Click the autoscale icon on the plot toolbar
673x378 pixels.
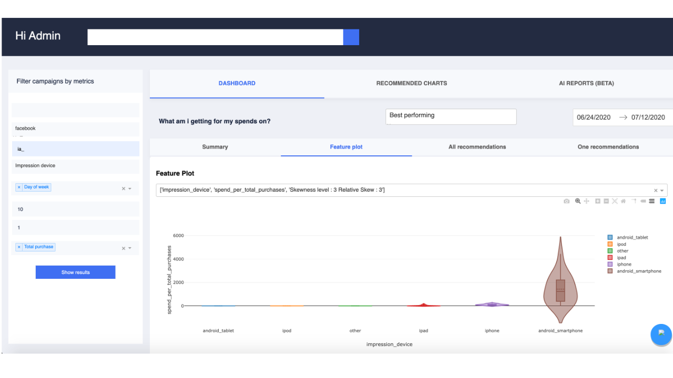615,201
